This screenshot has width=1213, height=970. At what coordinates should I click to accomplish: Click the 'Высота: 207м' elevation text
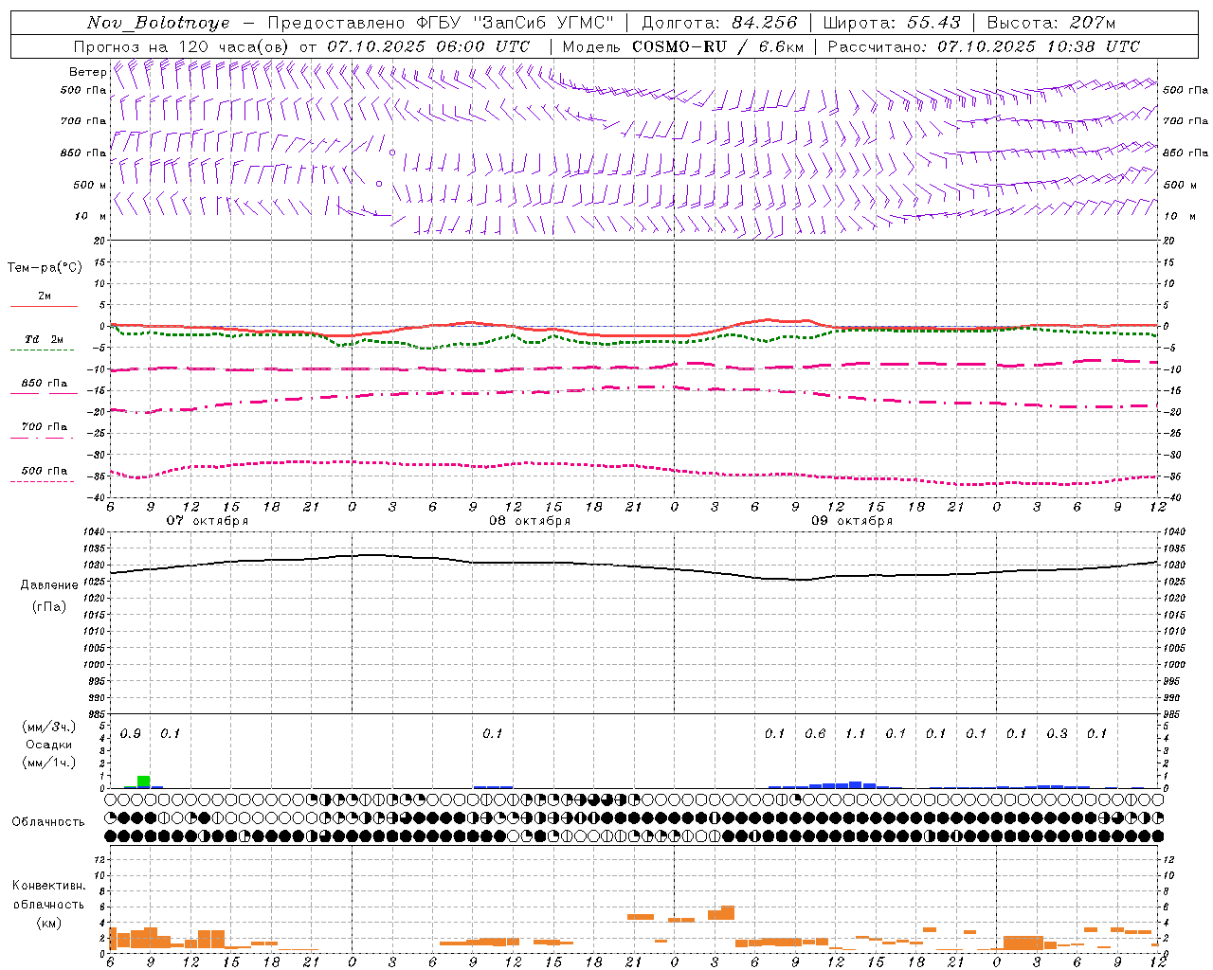click(1051, 23)
